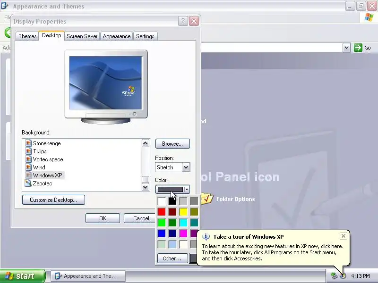Click Other... in color palette
Screen dimensions: 378x283
coord(172,258)
